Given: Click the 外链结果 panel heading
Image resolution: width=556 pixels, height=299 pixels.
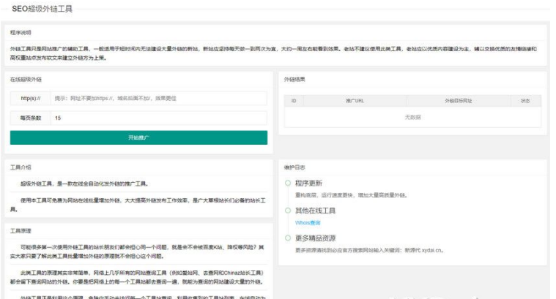Looking at the screenshot, I should (x=294, y=79).
